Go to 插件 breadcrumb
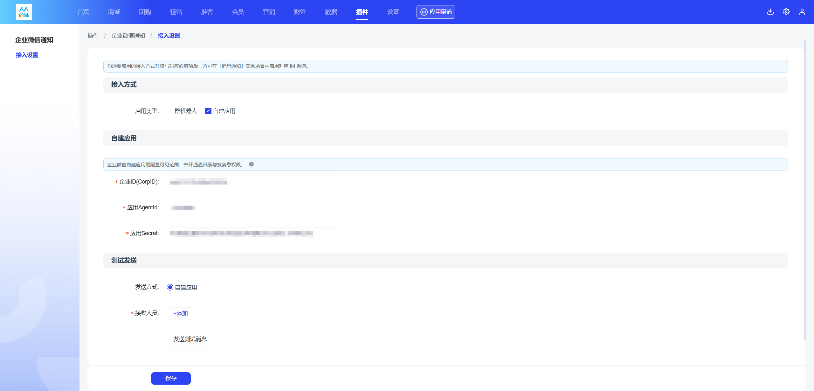814x391 pixels. click(93, 36)
